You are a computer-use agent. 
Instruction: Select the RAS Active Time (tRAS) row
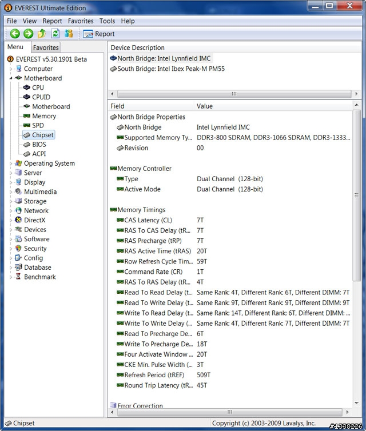230,252
